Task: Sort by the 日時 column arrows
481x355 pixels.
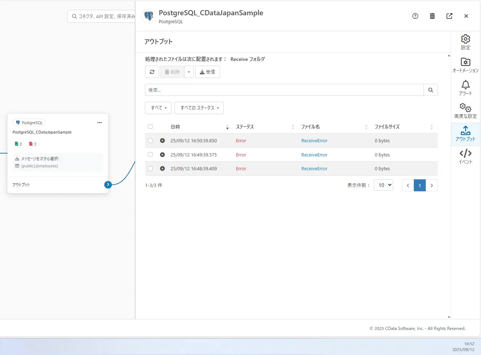Action: point(227,127)
